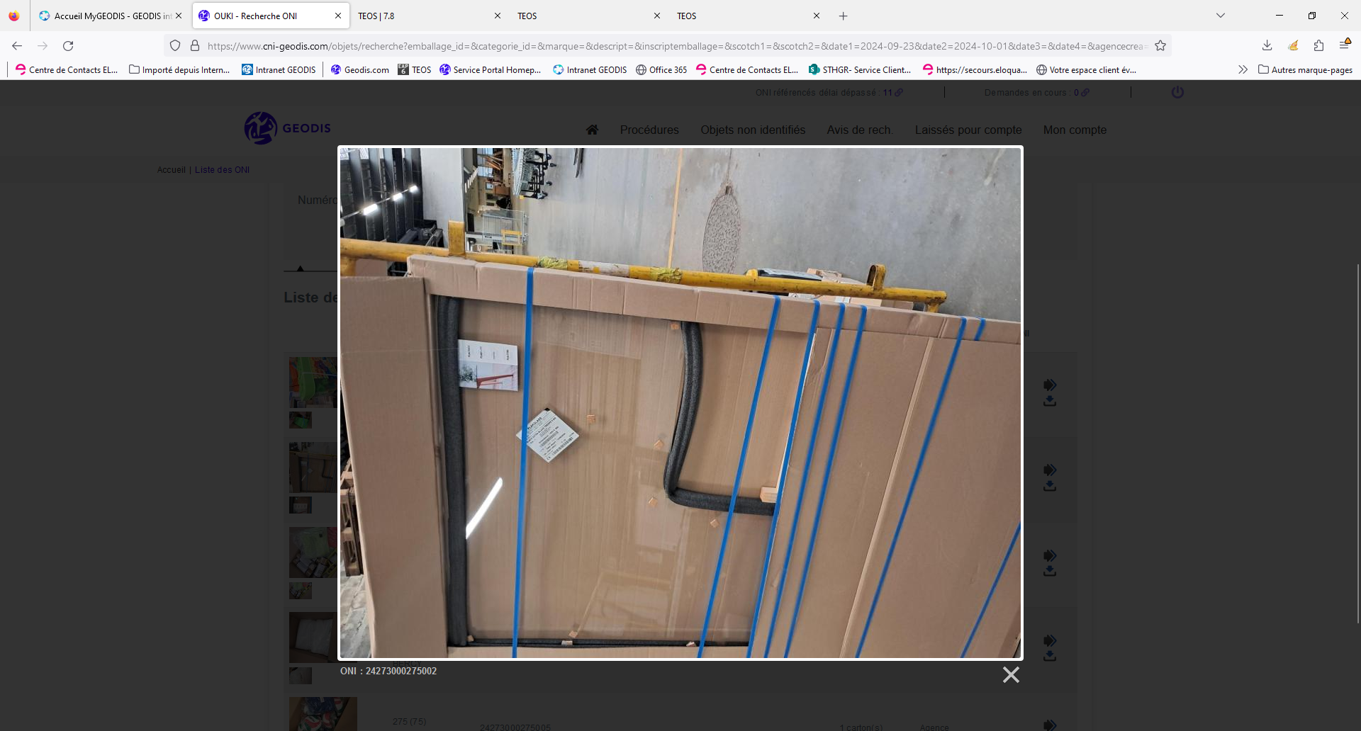
Task: Switch to the TEOS | 7.8 tab
Action: (422, 16)
